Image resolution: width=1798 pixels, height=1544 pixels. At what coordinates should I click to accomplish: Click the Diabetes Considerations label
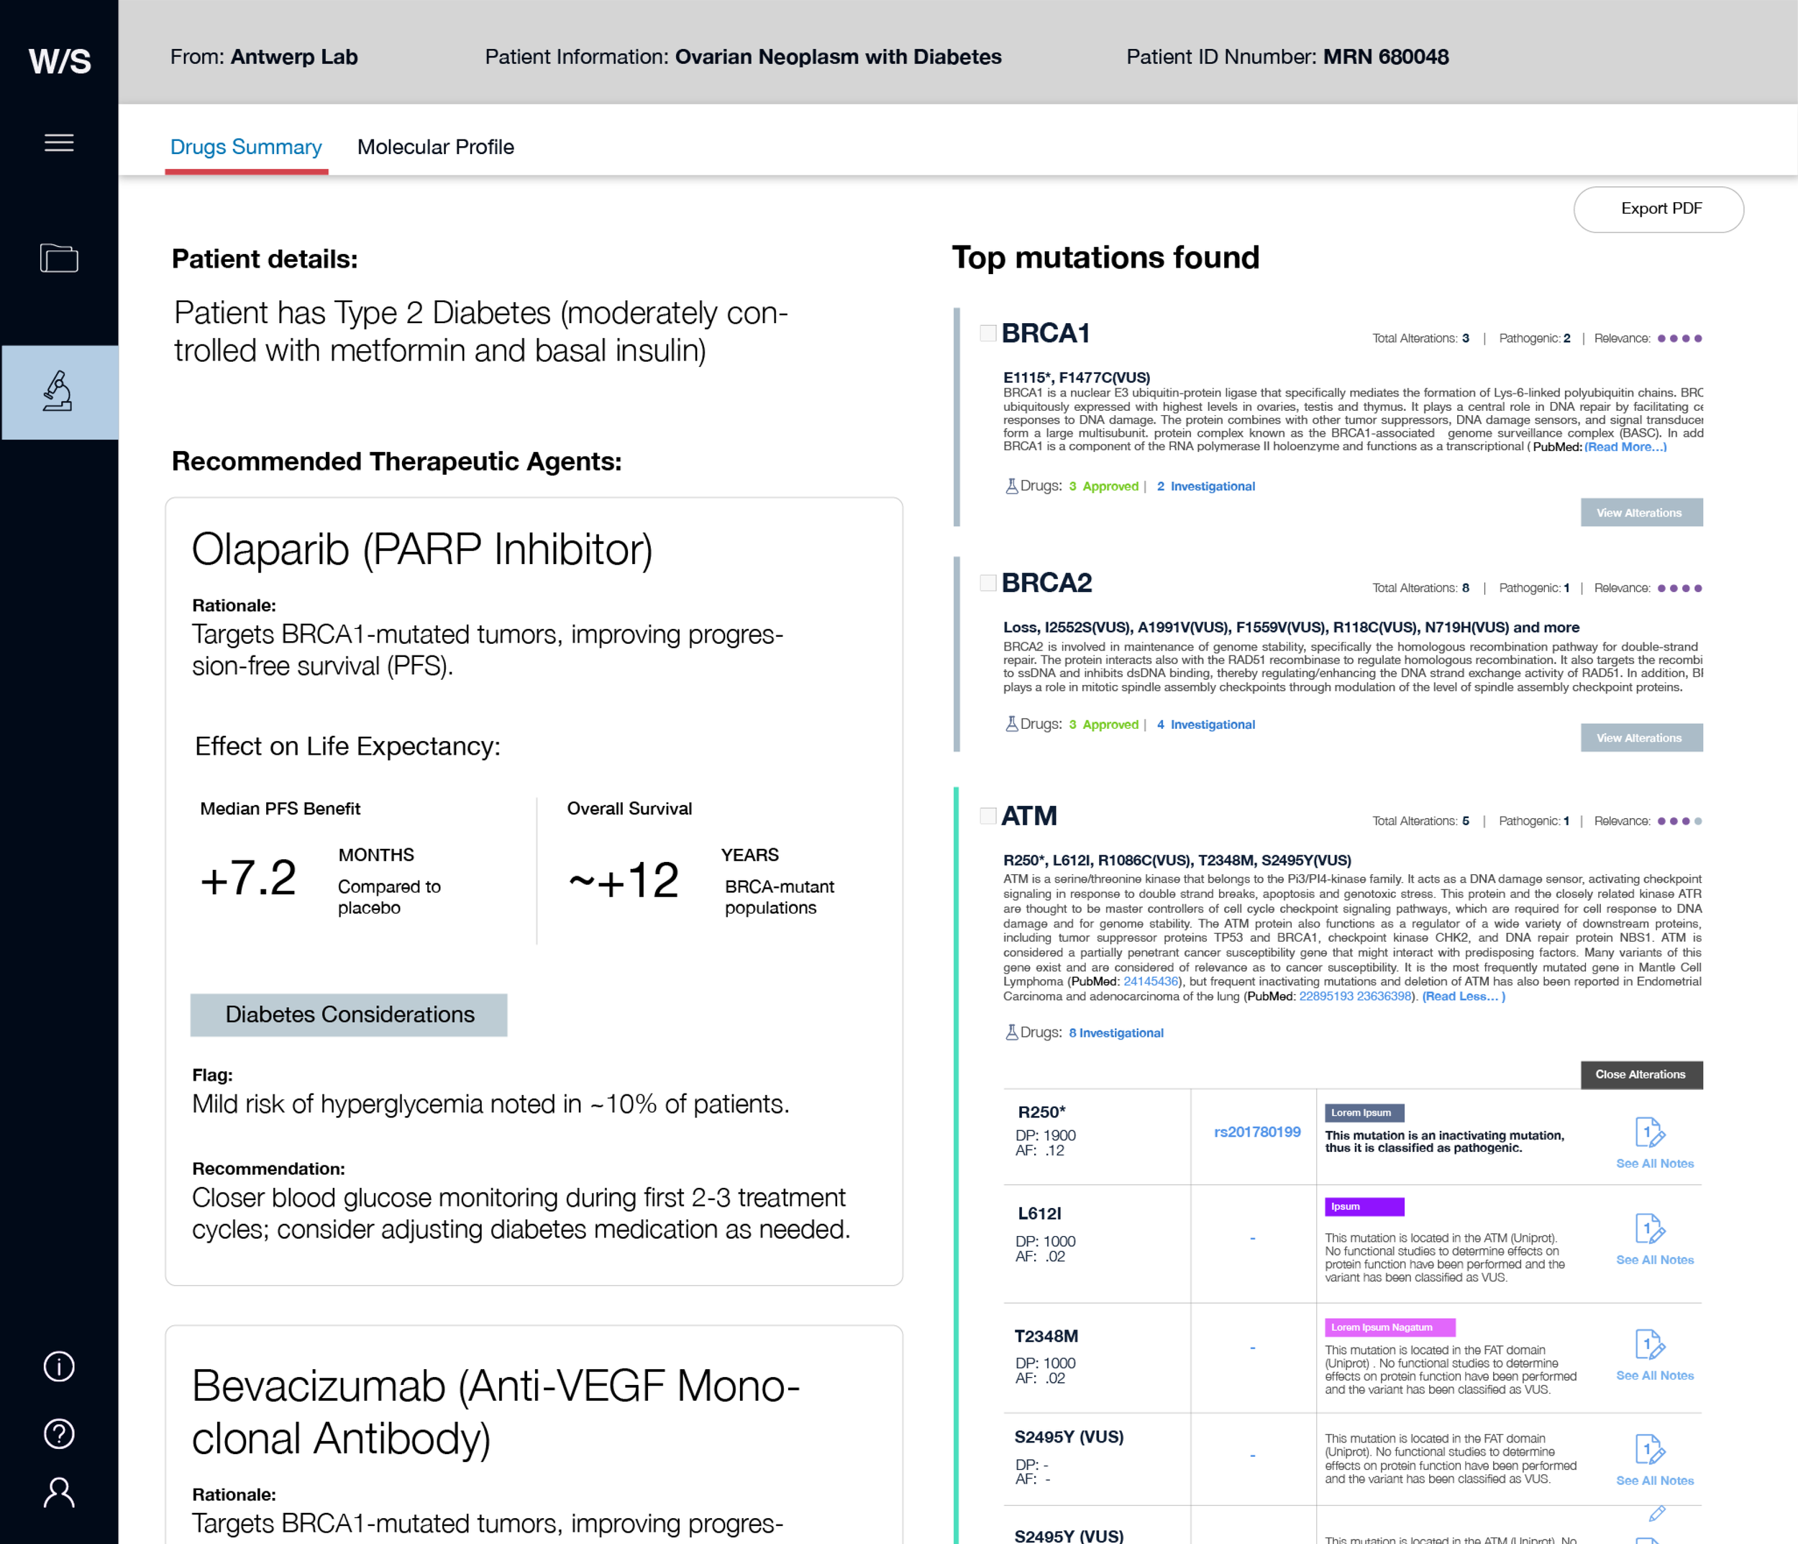[349, 1014]
